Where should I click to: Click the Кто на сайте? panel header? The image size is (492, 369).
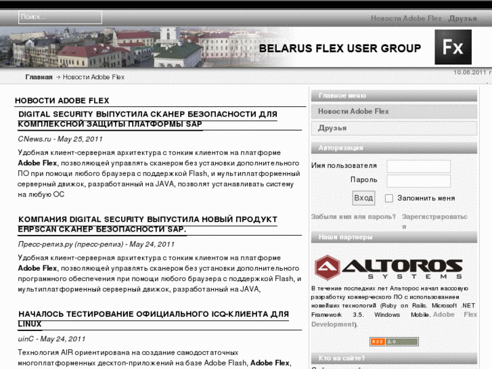(394, 358)
